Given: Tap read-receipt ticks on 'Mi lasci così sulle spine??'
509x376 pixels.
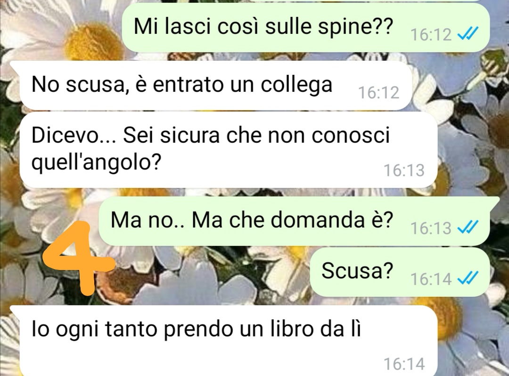Looking at the screenshot, I should tap(468, 34).
